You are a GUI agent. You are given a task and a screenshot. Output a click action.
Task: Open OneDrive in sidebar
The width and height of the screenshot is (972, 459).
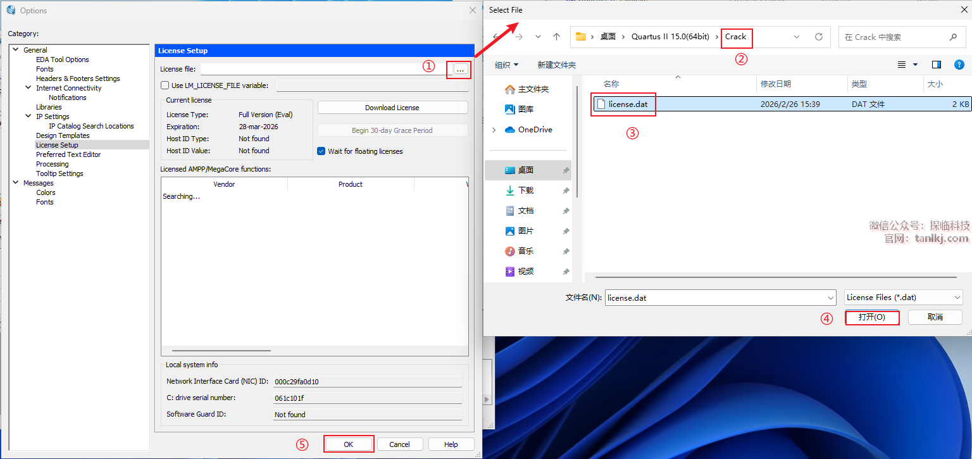[x=528, y=129]
